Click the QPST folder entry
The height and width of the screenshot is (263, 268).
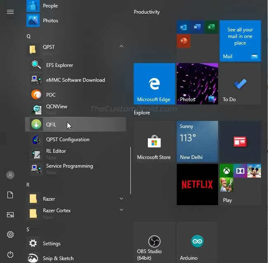(x=76, y=50)
